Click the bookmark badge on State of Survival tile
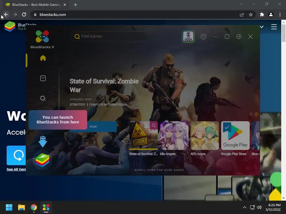Image resolution: width=286 pixels, height=214 pixels. 154,125
